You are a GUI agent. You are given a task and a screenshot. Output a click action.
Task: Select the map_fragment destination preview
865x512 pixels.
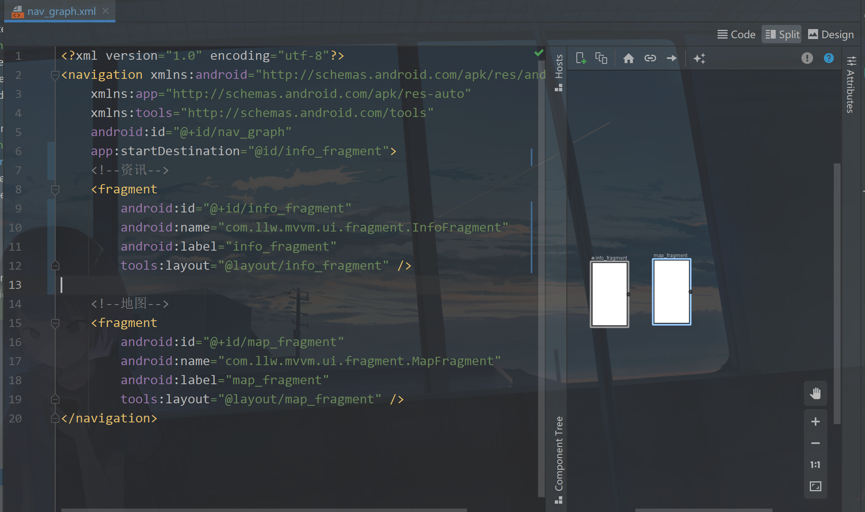[671, 292]
